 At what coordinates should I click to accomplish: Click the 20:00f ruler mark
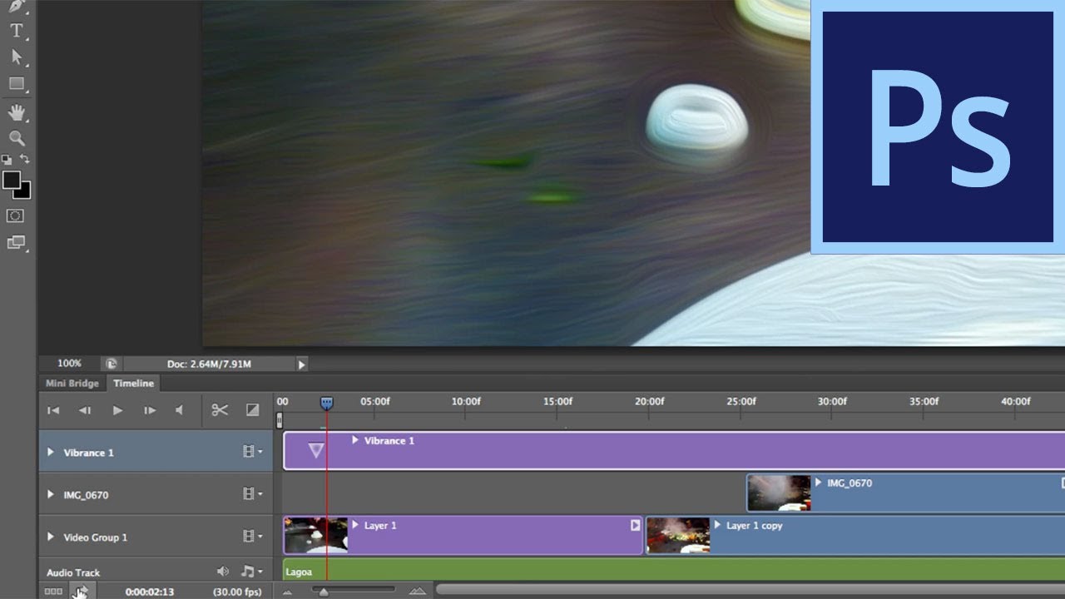click(x=650, y=401)
